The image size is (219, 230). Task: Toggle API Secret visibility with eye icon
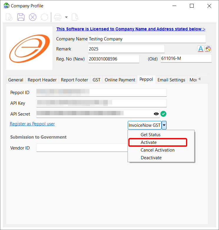(156, 114)
